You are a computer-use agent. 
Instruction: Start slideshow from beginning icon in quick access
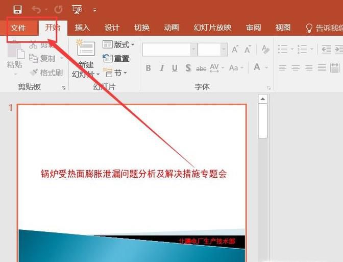coord(77,10)
